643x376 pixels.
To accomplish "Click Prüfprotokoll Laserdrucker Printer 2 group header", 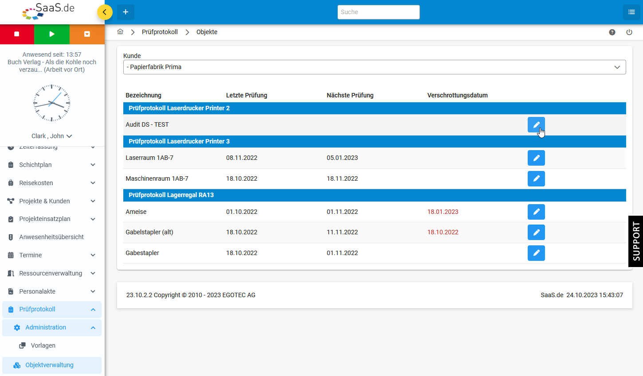I will (x=374, y=108).
